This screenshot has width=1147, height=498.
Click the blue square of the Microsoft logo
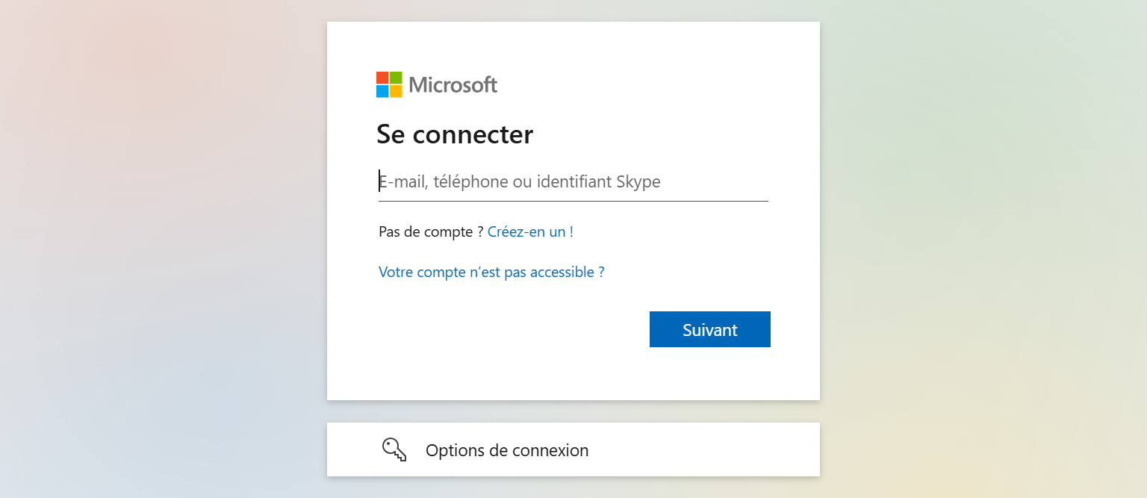[382, 91]
